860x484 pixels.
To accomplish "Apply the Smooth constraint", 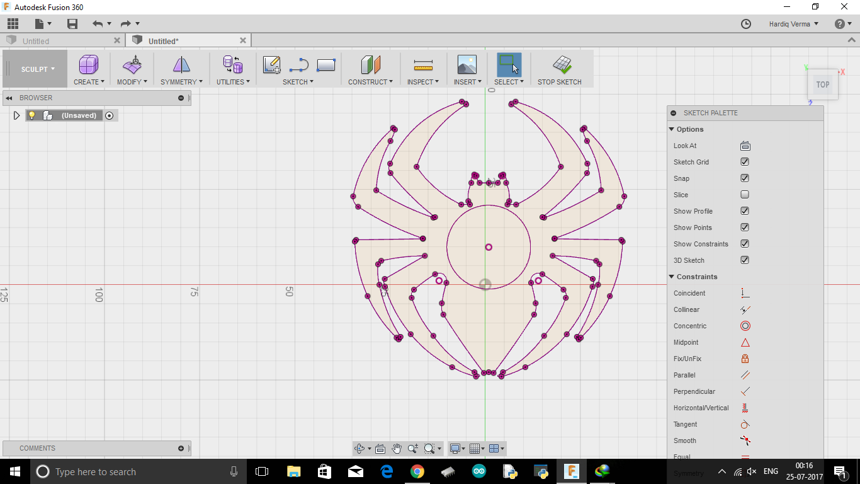I will 745,441.
